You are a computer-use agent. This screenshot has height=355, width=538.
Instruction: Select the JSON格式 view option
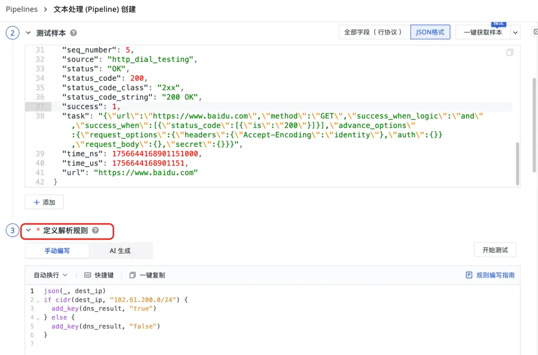[430, 32]
